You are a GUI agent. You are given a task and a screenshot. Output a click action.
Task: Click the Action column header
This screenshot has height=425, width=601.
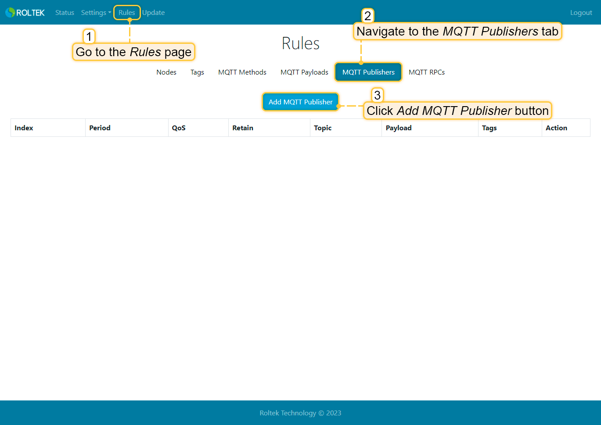[556, 128]
